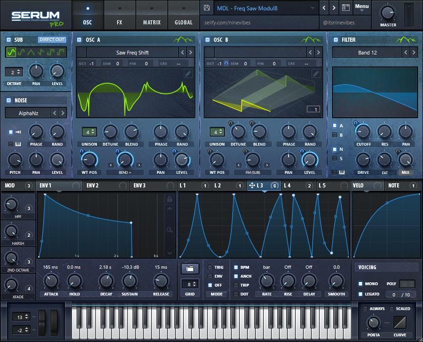Open the AlphaNz noise sample selector

click(x=28, y=113)
